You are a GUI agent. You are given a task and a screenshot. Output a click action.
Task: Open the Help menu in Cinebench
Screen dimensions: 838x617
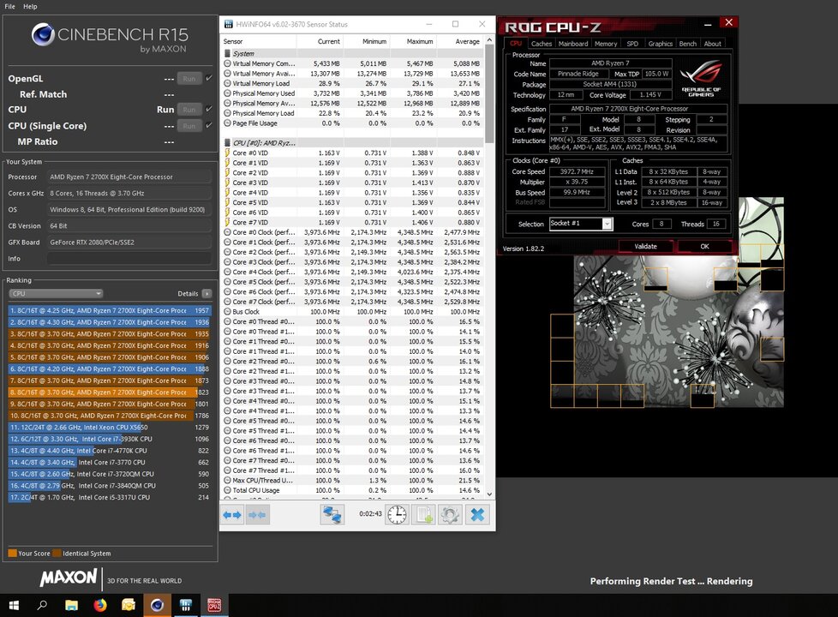(x=30, y=6)
